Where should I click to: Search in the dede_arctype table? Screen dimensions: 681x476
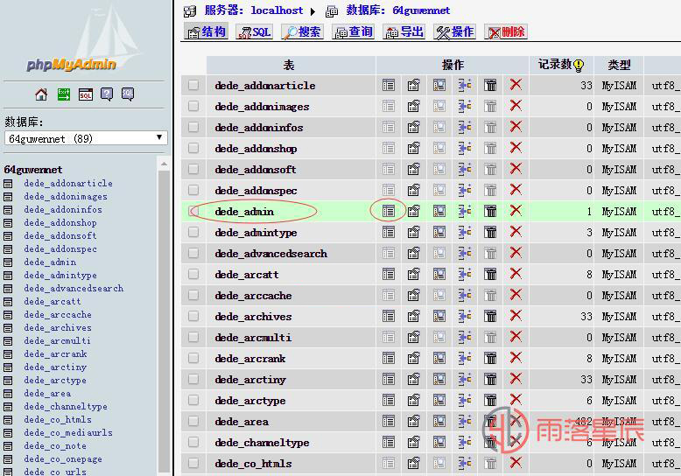tap(439, 401)
